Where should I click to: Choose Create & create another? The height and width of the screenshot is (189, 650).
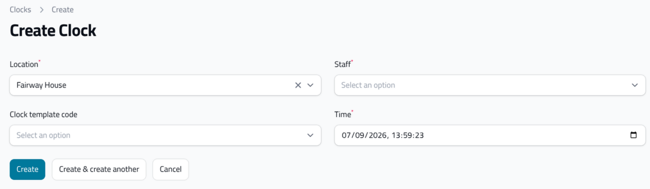point(99,169)
